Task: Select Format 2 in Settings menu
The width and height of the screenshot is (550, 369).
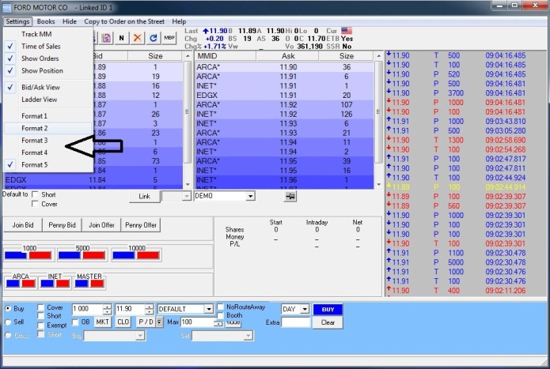Action: click(48, 128)
